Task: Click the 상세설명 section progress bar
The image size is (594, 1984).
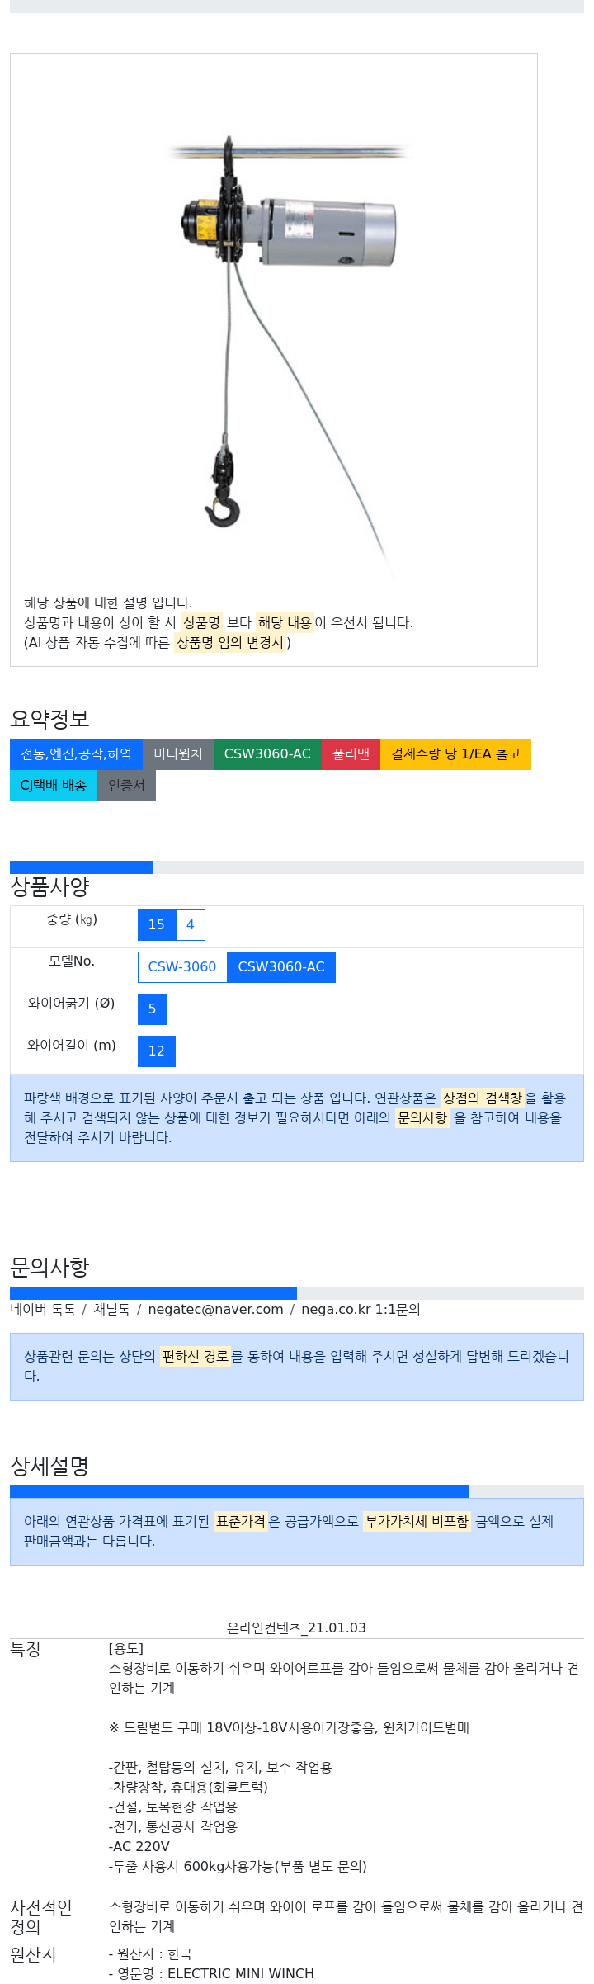Action: click(x=297, y=1491)
